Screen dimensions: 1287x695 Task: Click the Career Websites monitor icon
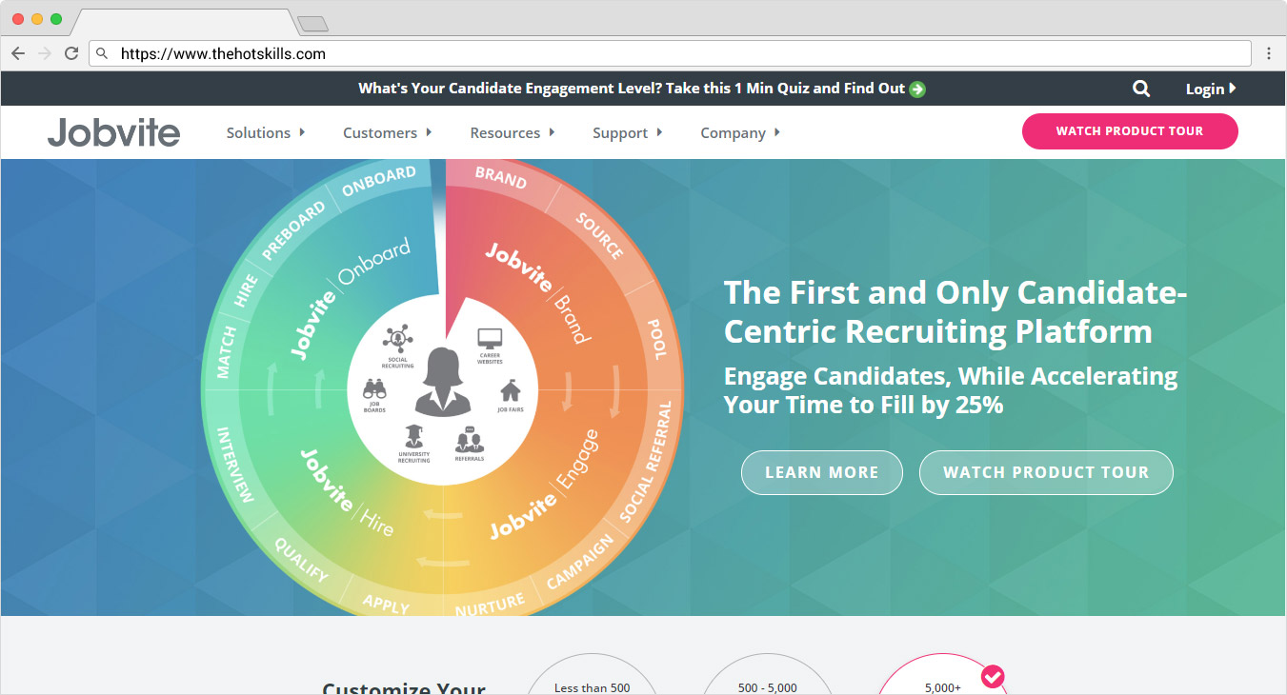click(x=490, y=337)
